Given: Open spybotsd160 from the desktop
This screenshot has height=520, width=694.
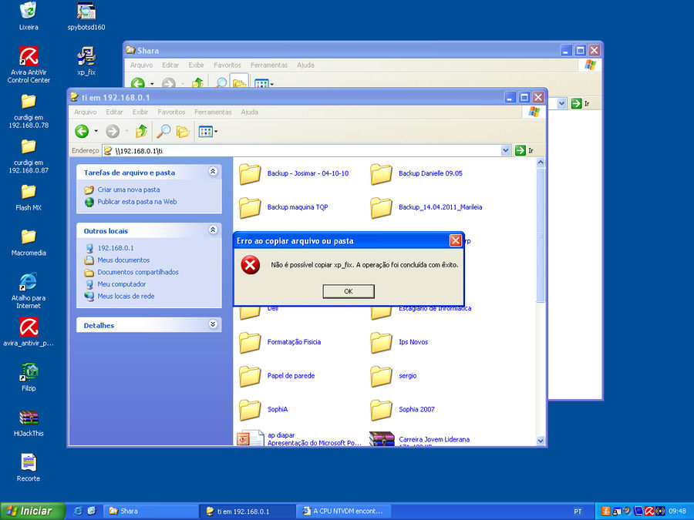Looking at the screenshot, I should coord(85,12).
